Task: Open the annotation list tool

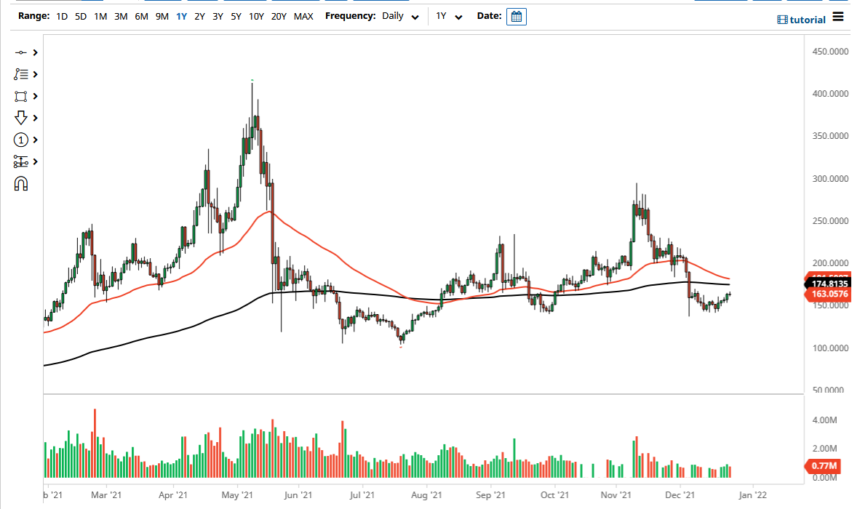Action: coord(20,74)
